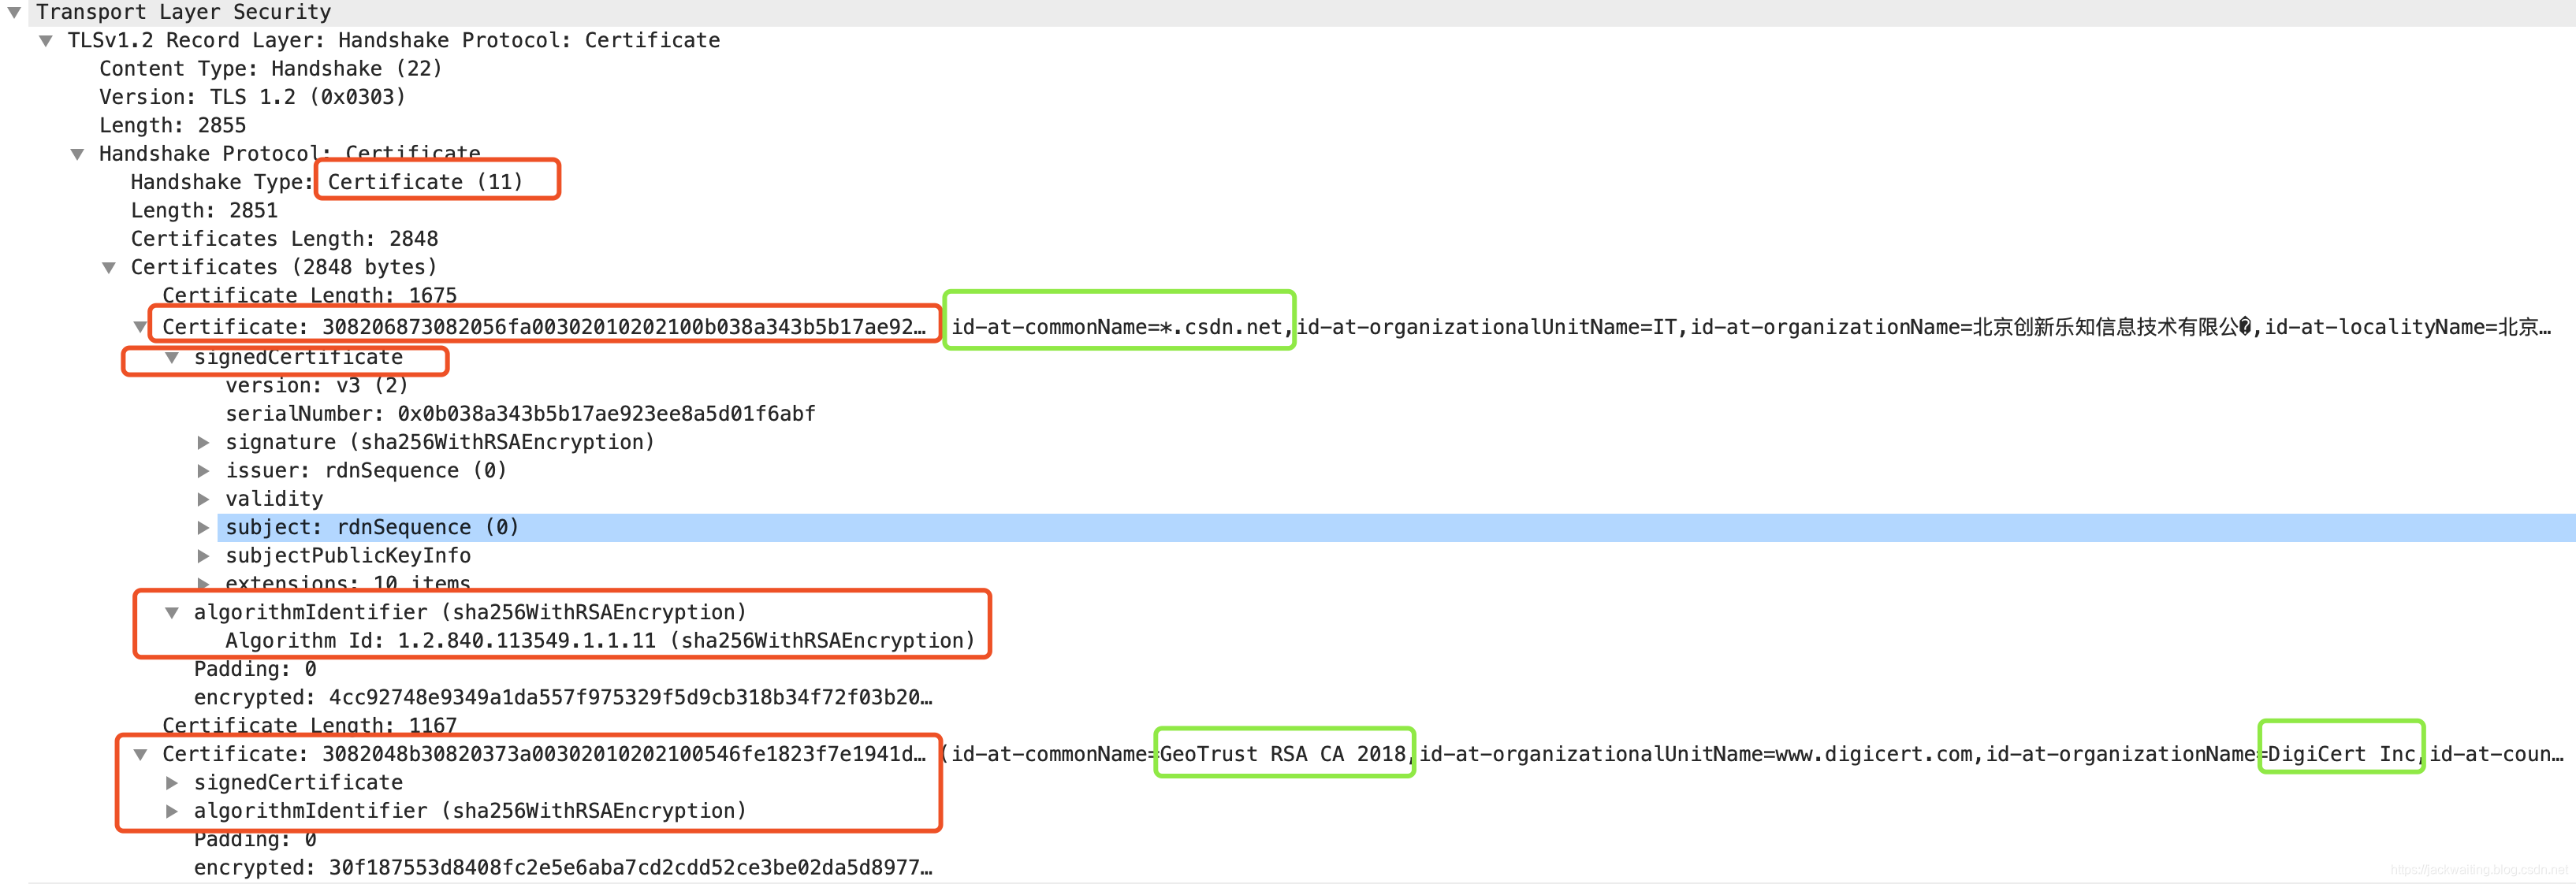Click id-at-commonName=*.csdn.net text

coord(1116,327)
